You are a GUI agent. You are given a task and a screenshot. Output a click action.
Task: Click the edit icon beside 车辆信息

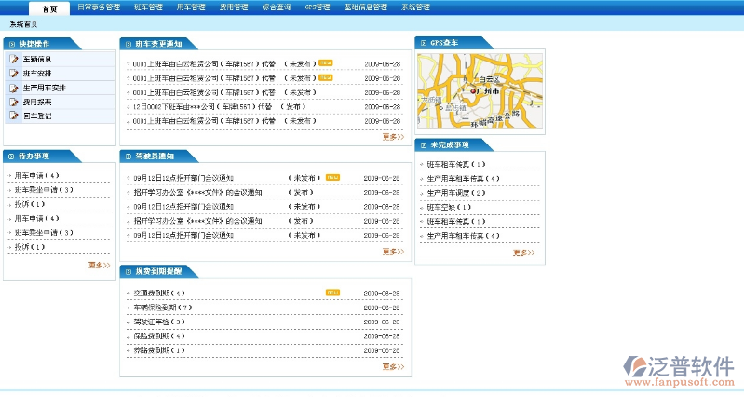tap(14, 59)
